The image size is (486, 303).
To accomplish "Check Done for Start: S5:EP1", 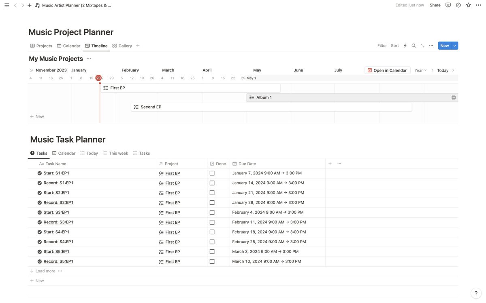I will 212,252.
